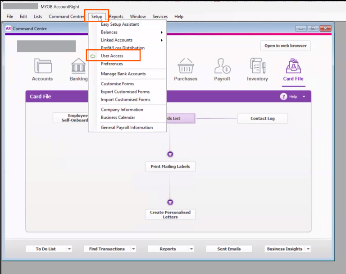The height and width of the screenshot is (274, 346).
Task: Open the Lists menu
Action: [x=38, y=17]
